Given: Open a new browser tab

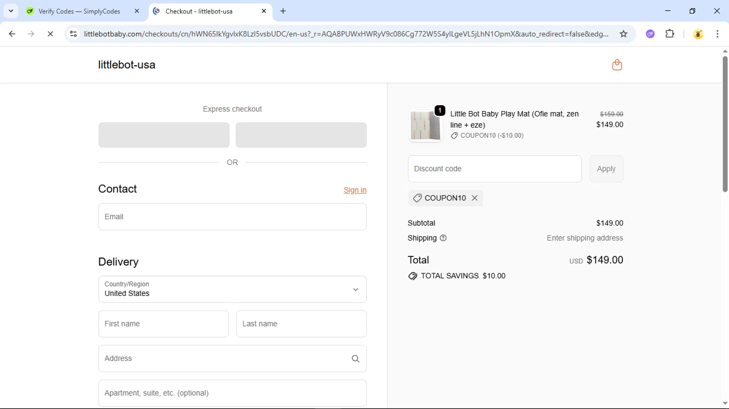Looking at the screenshot, I should click(283, 11).
